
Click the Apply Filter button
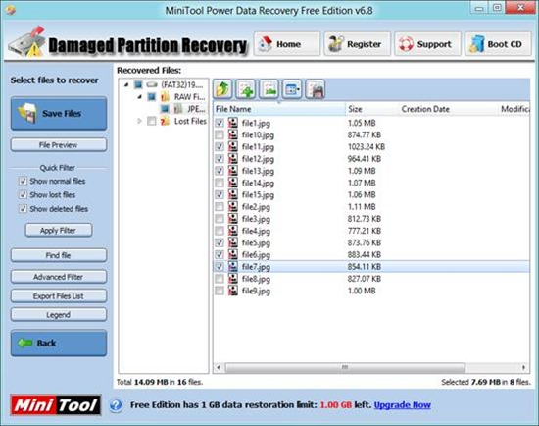[x=59, y=230]
